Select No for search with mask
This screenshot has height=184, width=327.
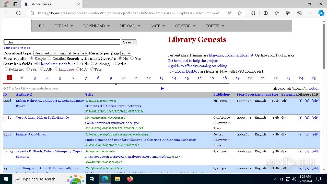click(120, 58)
